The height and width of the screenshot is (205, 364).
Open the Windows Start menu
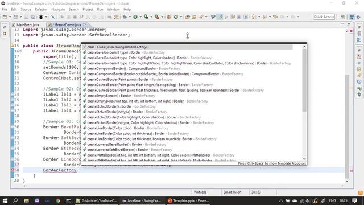(5, 200)
